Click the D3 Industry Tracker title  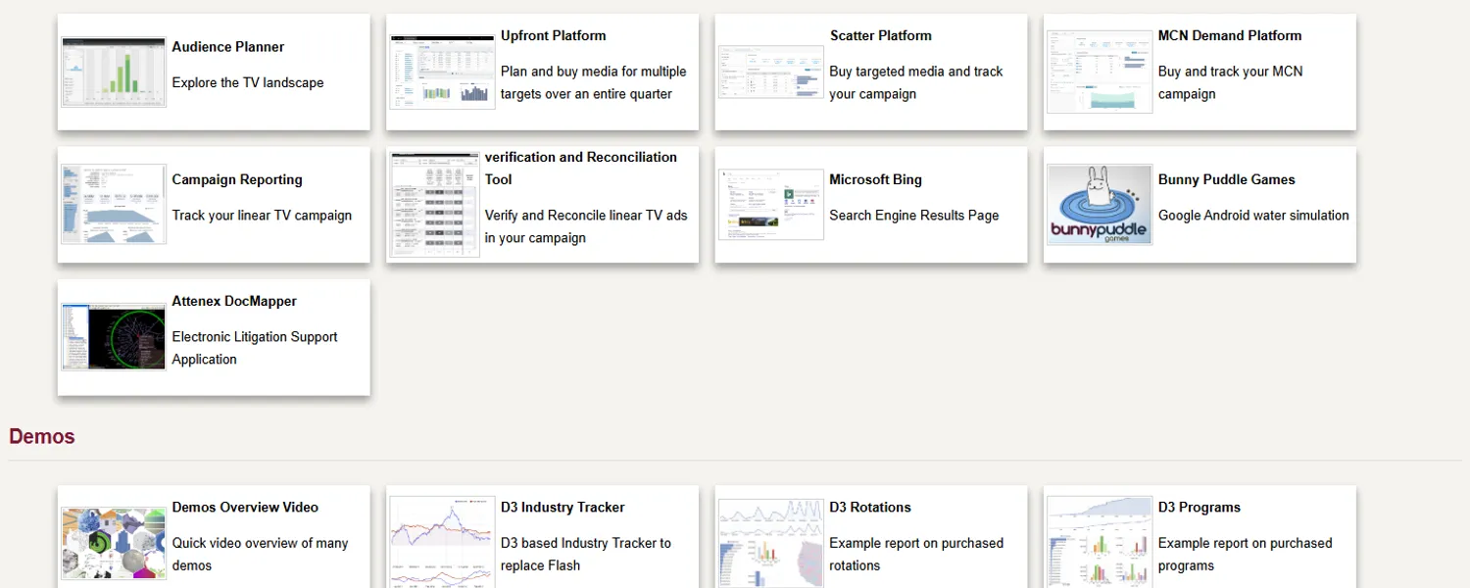pos(563,508)
